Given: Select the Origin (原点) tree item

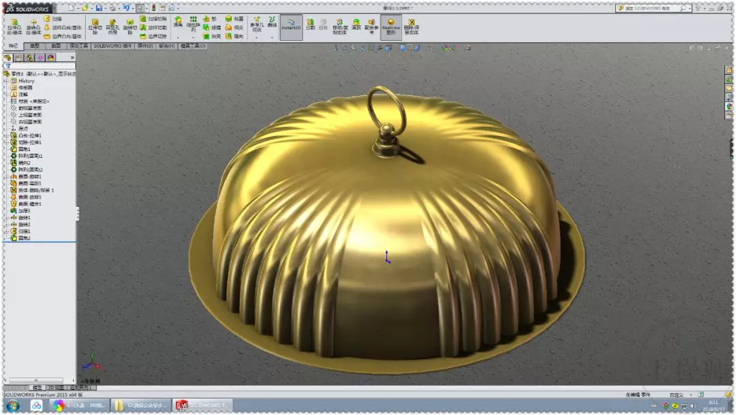Looking at the screenshot, I should coord(19,129).
